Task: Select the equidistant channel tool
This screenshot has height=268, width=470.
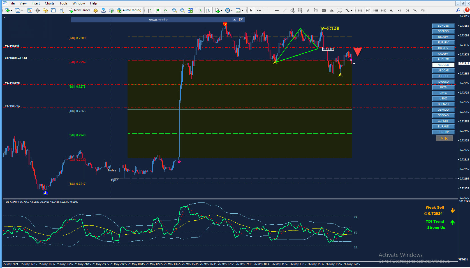Action: (292, 10)
